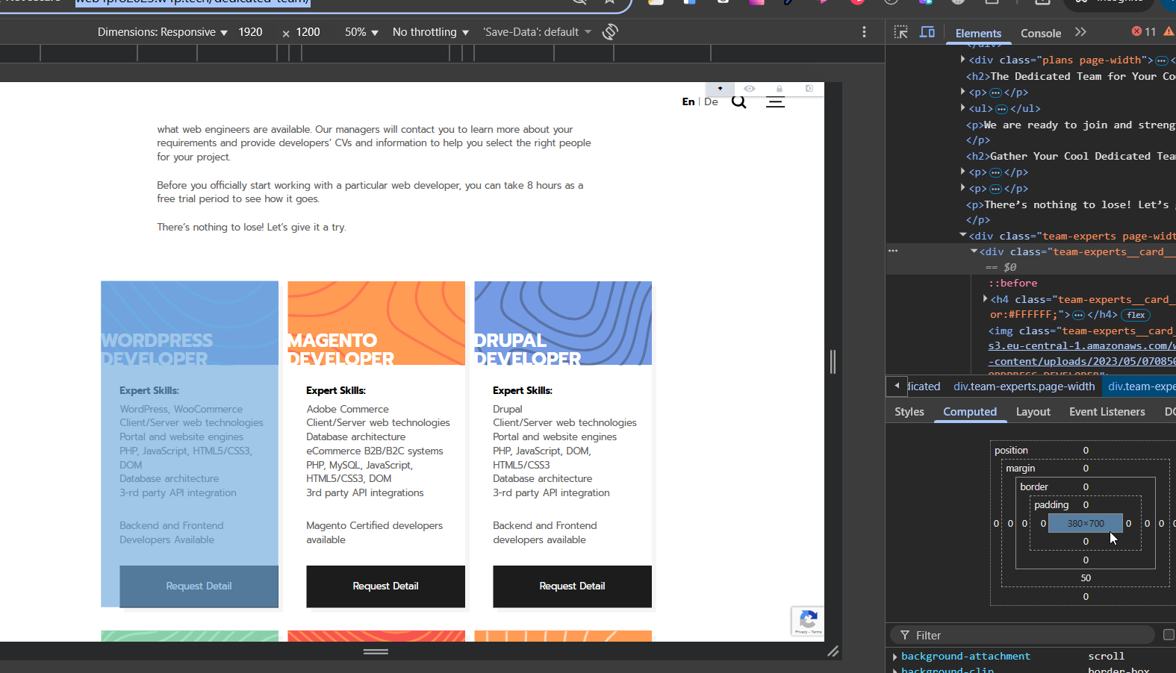Open the Dimensions: Responsive dropdown
The image size is (1176, 673).
coord(163,32)
